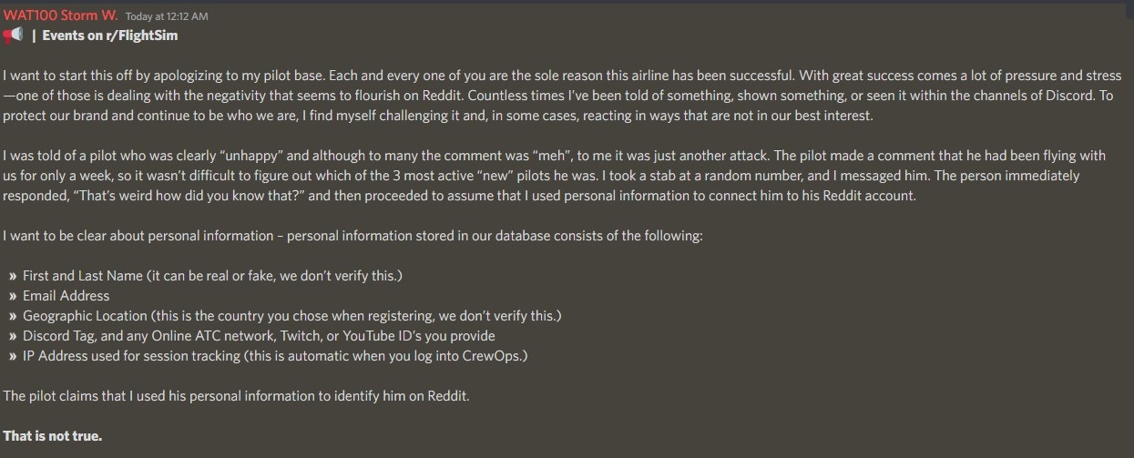Screen dimensions: 1134x458
Task: Click the bullet marker before Discord Tag
Action: click(13, 336)
